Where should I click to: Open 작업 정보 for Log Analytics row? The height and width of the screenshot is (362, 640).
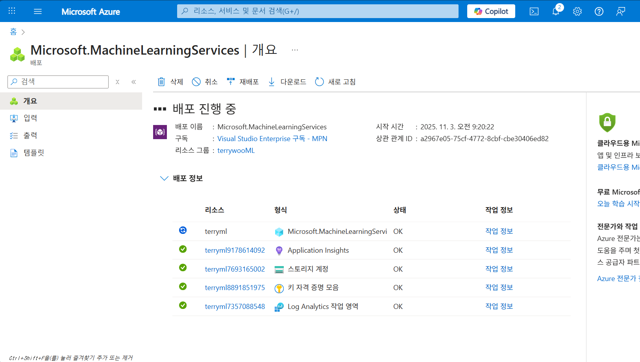pos(499,306)
